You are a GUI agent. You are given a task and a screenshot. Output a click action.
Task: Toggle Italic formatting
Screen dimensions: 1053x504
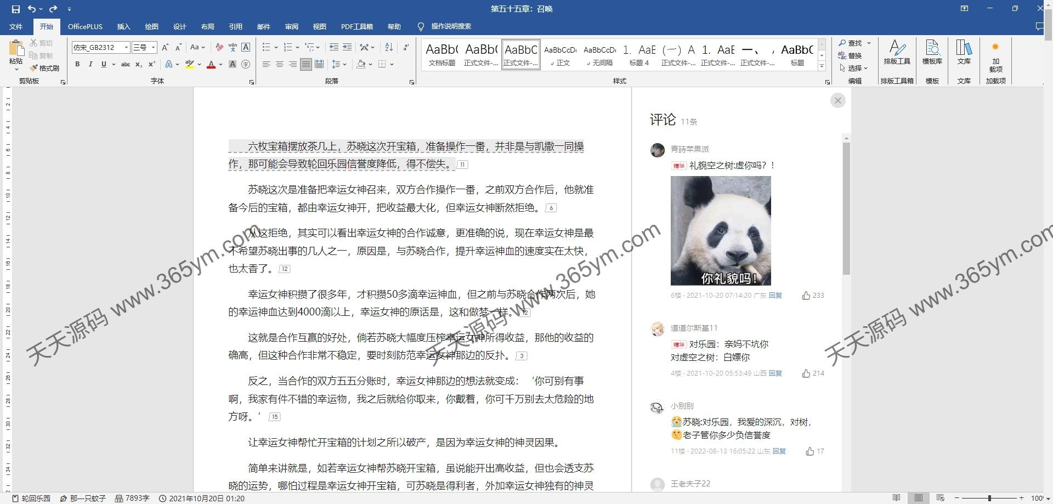[x=90, y=64]
